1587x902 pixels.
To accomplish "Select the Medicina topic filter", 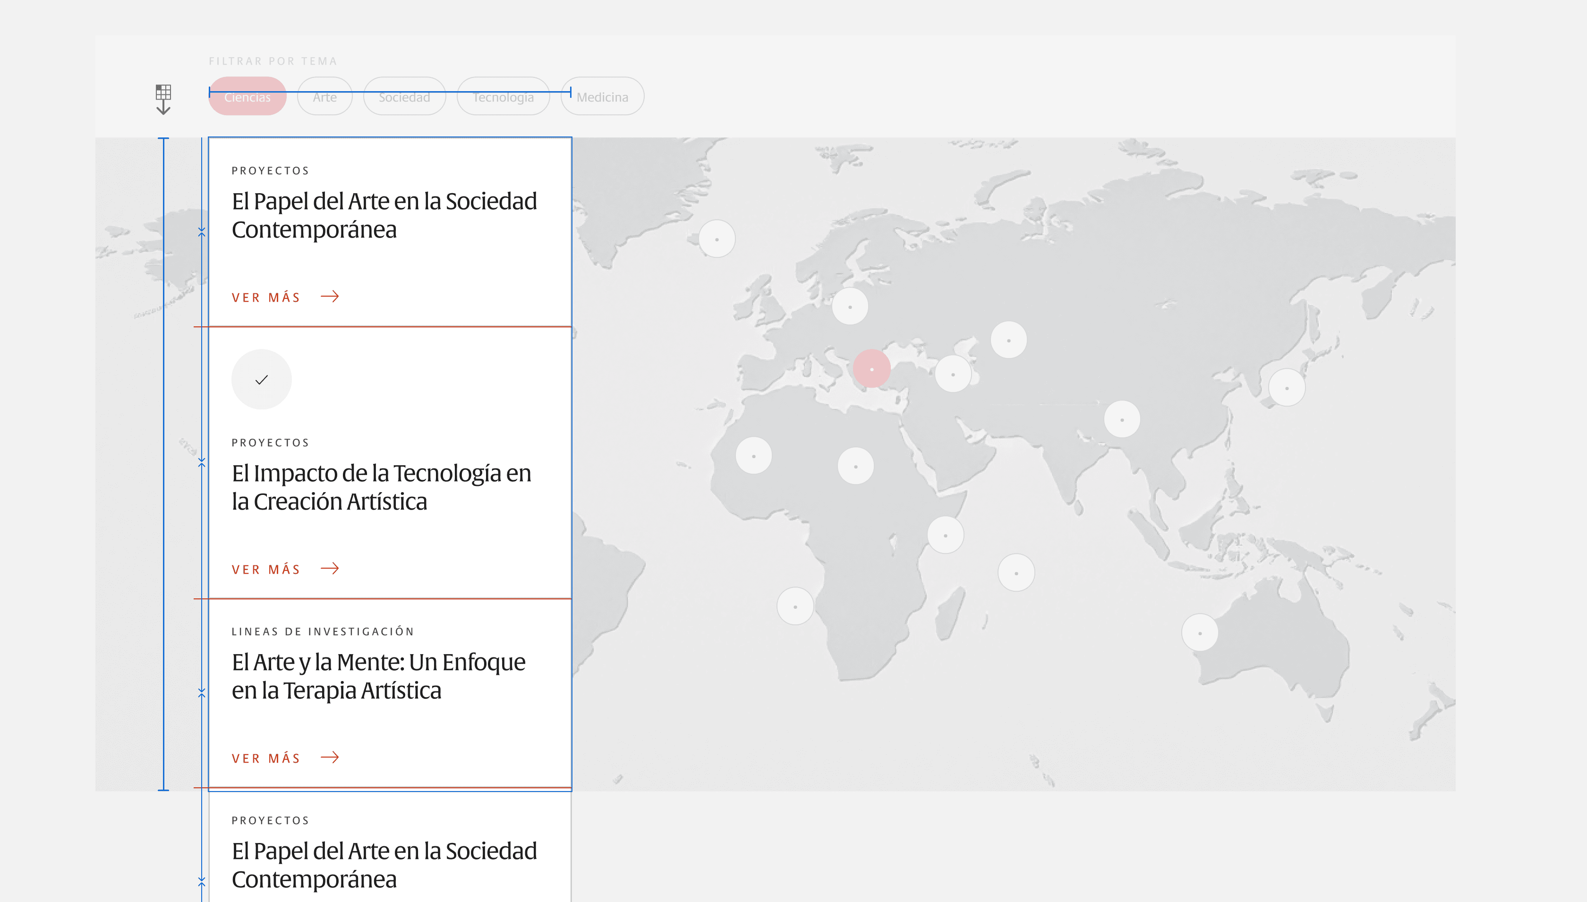I will (602, 97).
